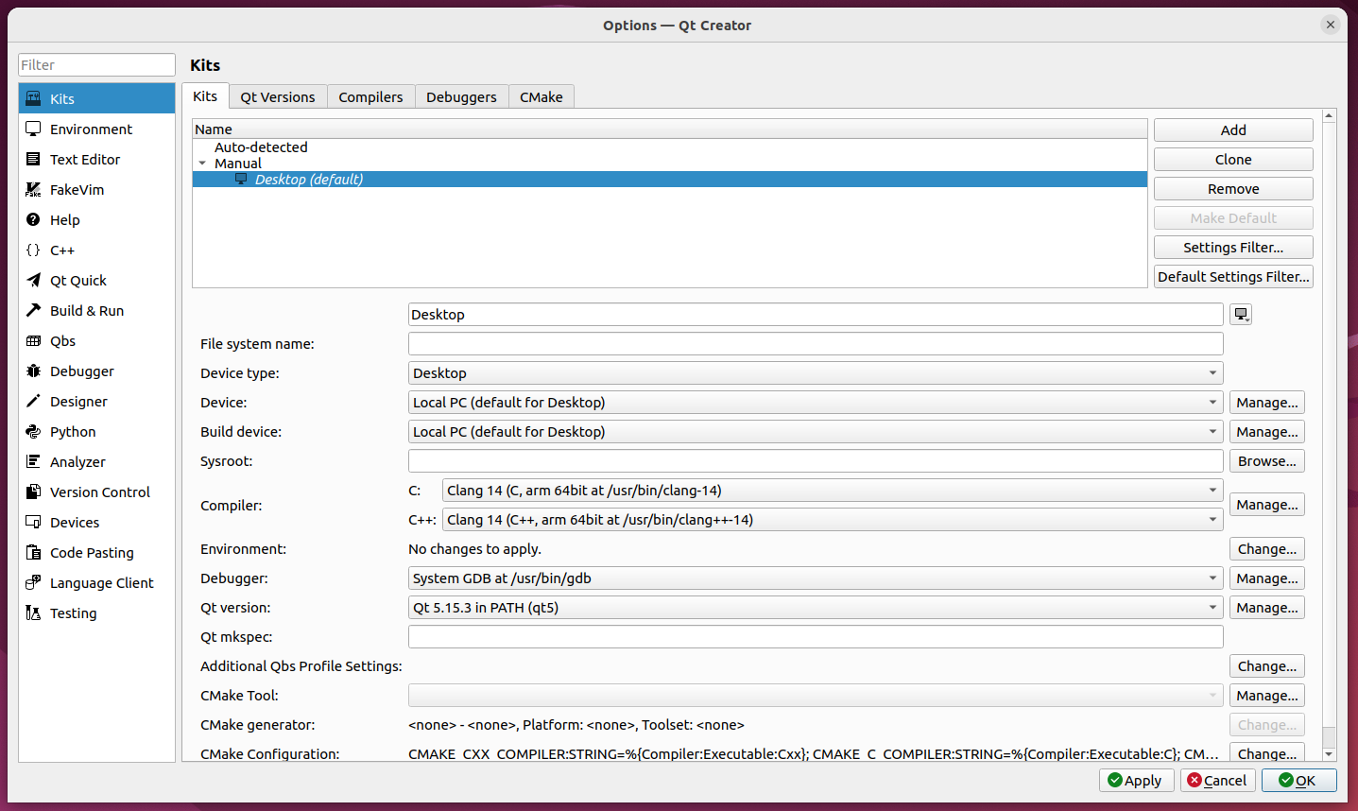Select the Devices category icon
1358x811 pixels.
[33, 522]
